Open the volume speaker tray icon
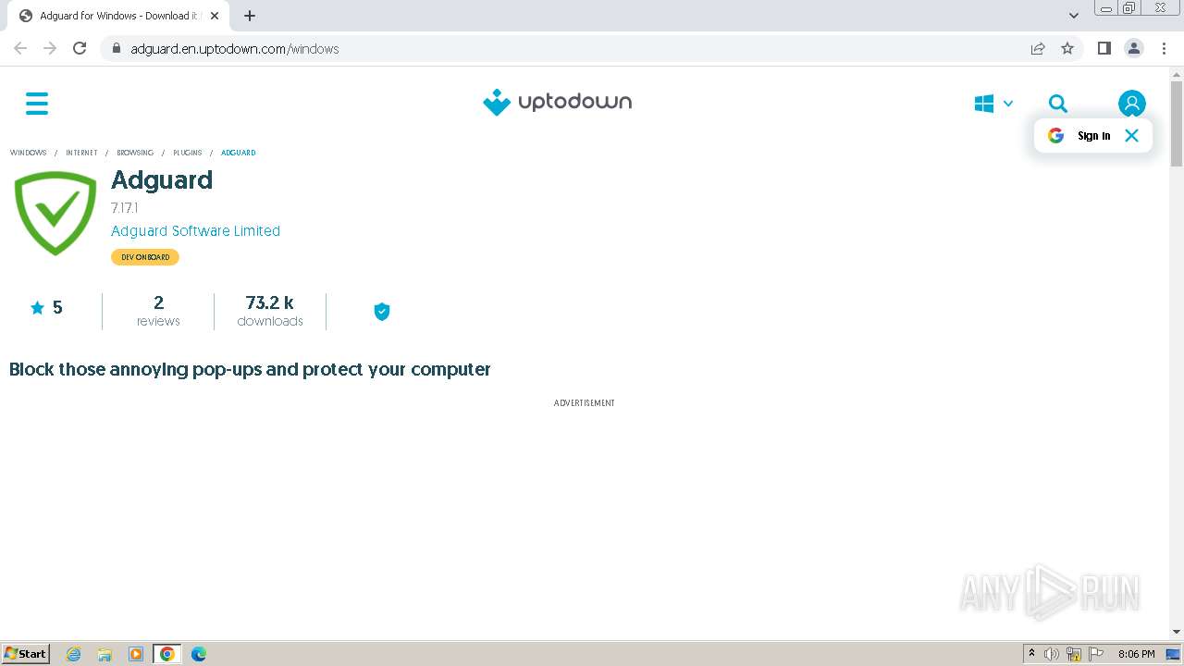Image resolution: width=1184 pixels, height=666 pixels. point(1052,654)
